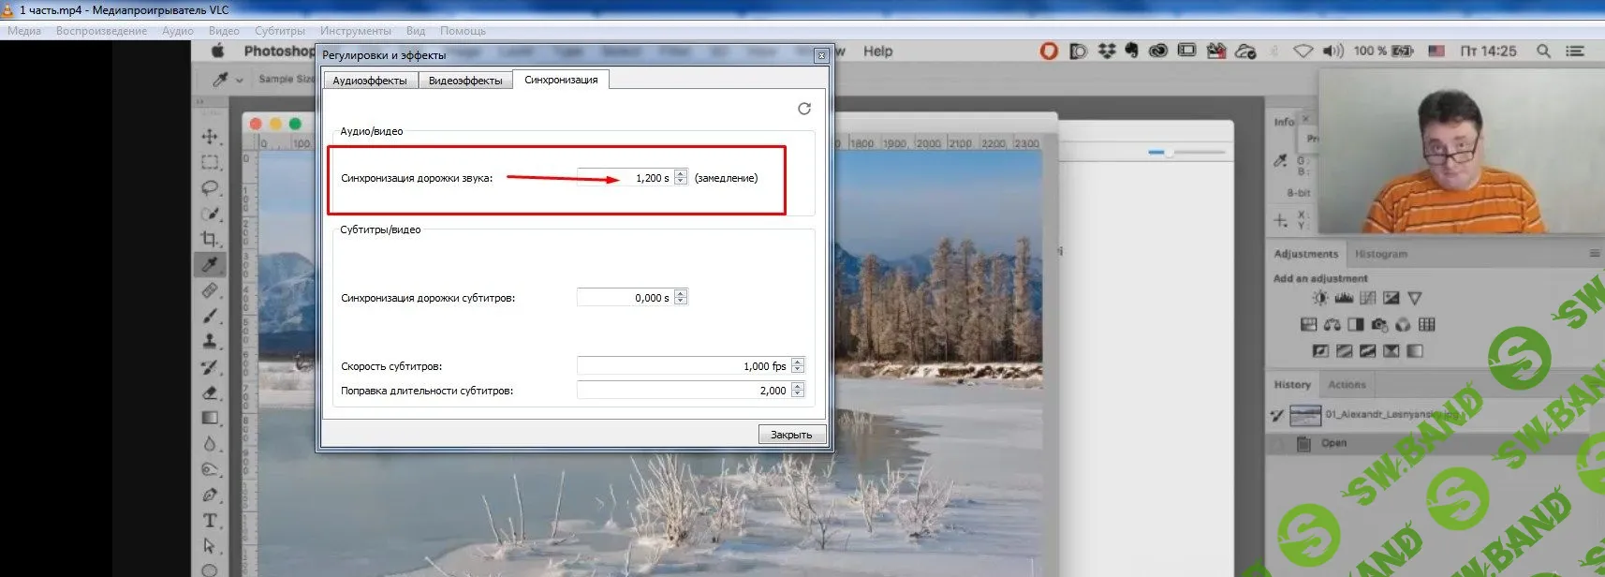
Task: Decrease subtitle speed fps with down arrow
Action: tap(798, 370)
